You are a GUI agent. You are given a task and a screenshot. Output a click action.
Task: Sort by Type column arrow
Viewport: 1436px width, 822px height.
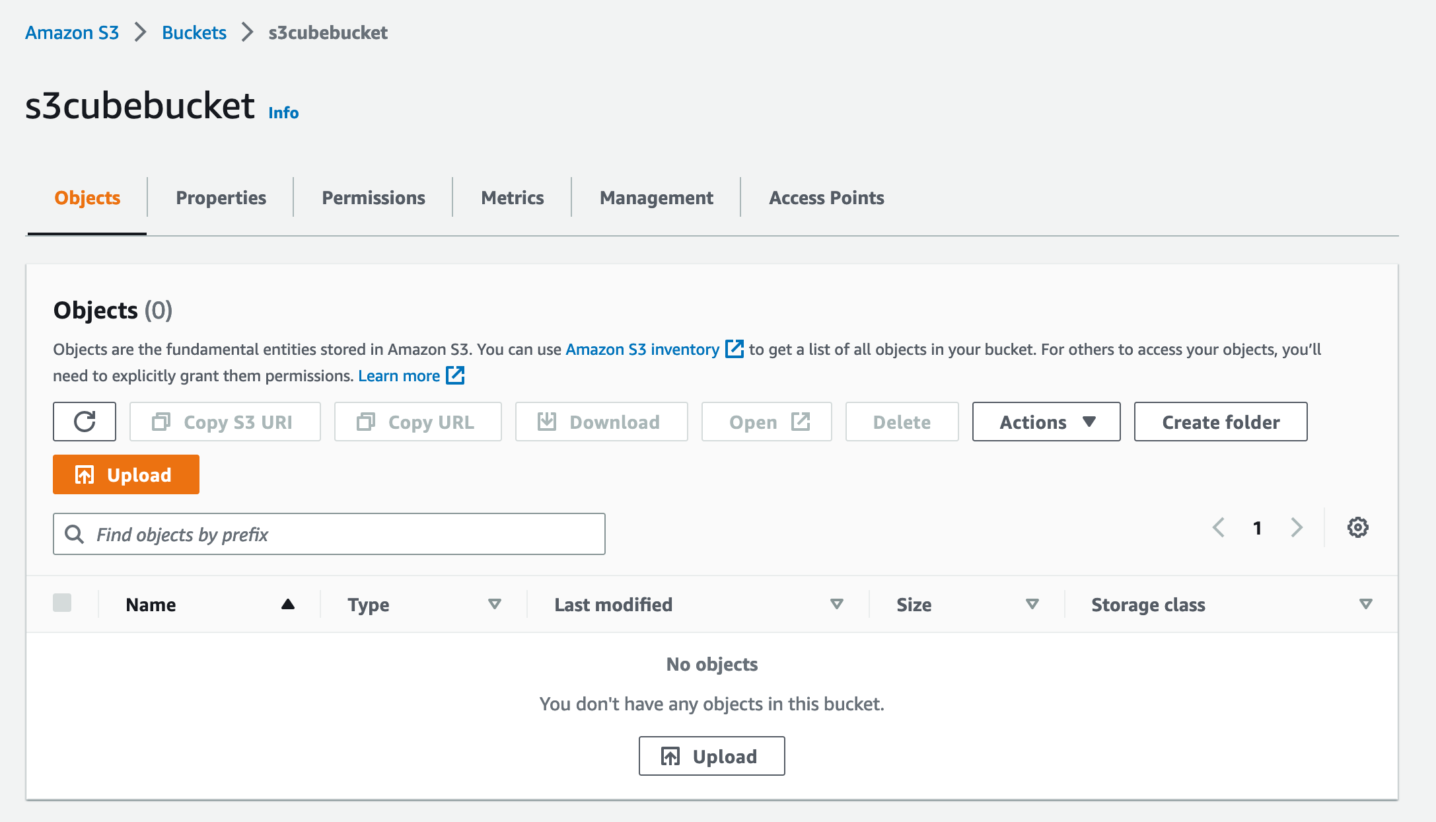pyautogui.click(x=494, y=604)
